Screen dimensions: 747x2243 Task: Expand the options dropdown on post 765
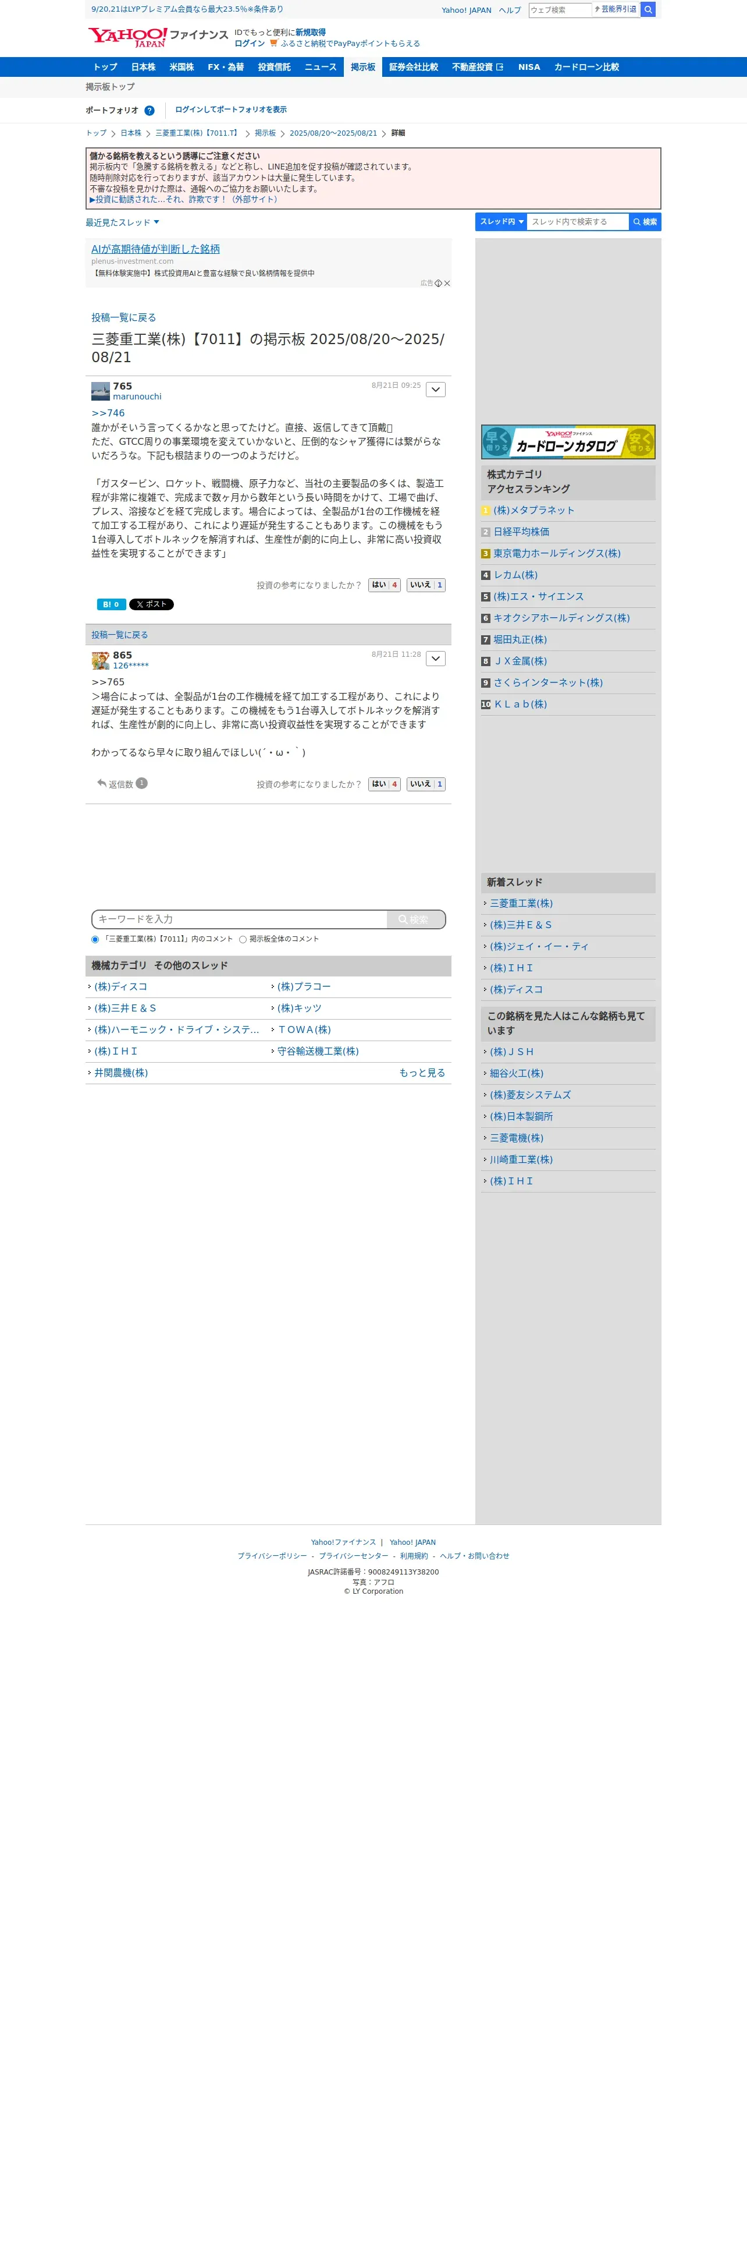coord(436,389)
